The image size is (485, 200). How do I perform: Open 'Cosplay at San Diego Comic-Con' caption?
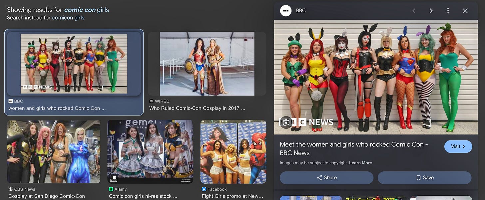47,196
